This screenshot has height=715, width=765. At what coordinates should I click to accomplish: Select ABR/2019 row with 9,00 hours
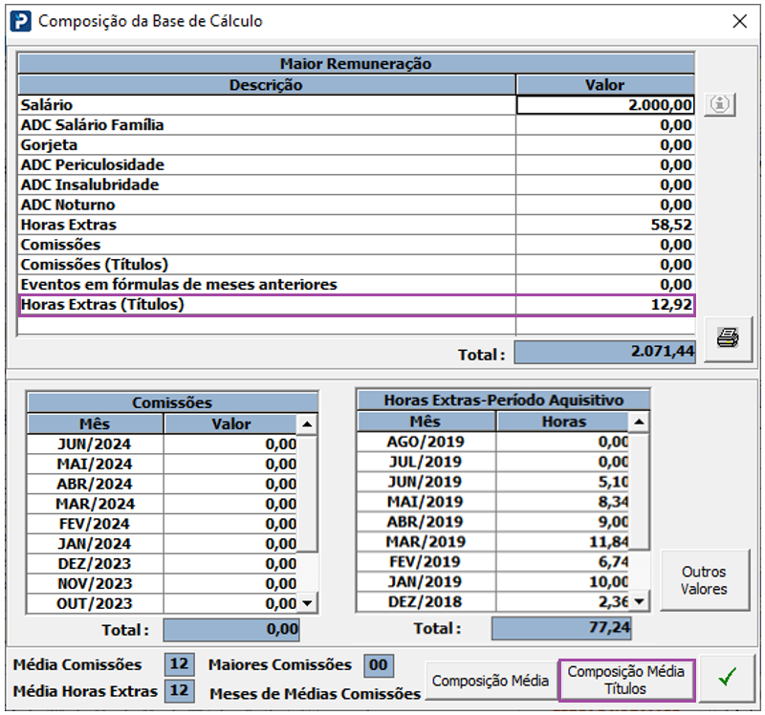[x=493, y=522]
